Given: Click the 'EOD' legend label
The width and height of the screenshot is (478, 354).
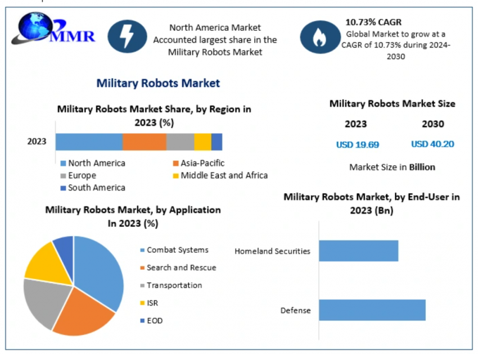Looking at the screenshot, I should click(155, 321).
